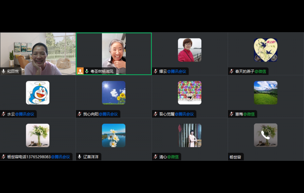The width and height of the screenshot is (304, 193).
Task: Select the daisies avatar of 辽喜洋洋
Action: point(114,135)
